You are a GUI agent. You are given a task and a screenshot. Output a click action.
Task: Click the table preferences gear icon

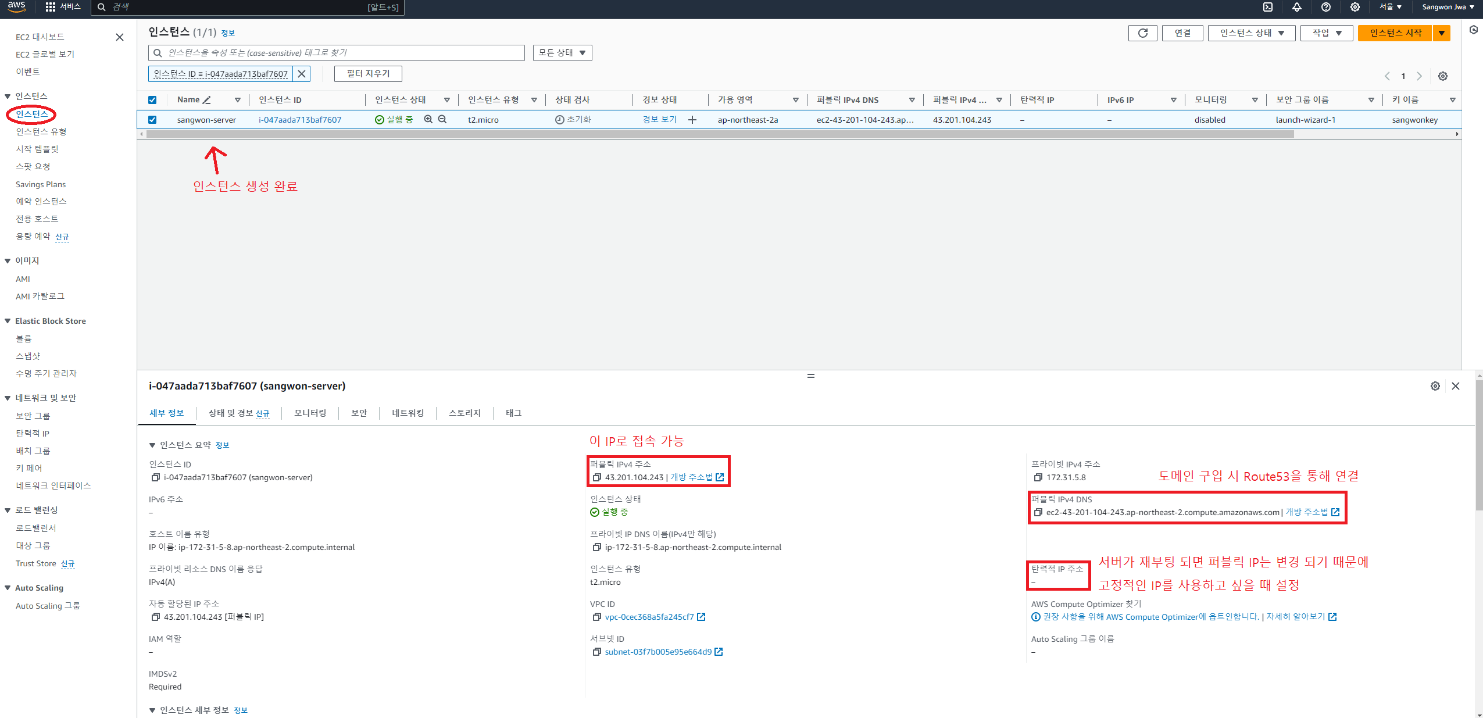tap(1443, 76)
